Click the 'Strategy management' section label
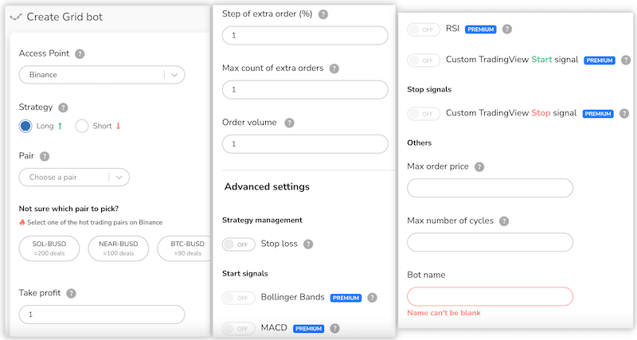The width and height of the screenshot is (637, 340). coord(262,221)
